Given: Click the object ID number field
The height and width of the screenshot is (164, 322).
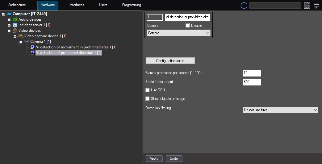Looking at the screenshot, I should tap(155, 17).
